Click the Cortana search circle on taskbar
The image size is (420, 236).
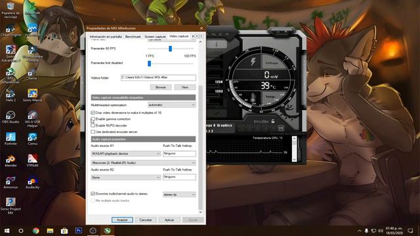21,231
